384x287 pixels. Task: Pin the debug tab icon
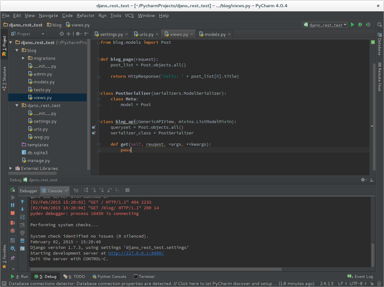click(13, 258)
